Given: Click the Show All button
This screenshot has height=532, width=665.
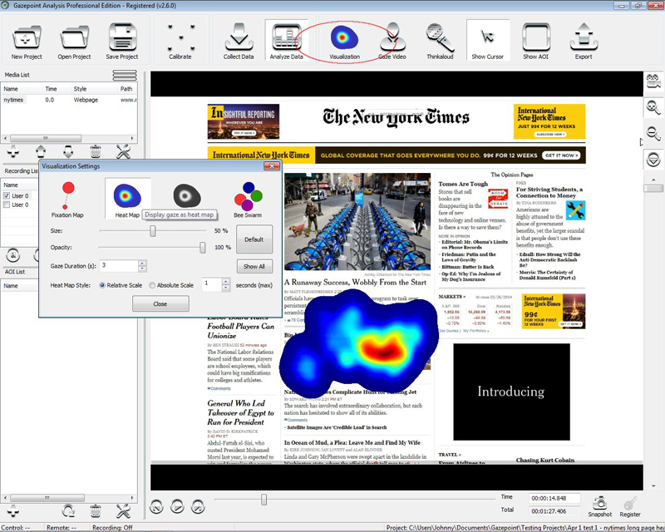Looking at the screenshot, I should 254,267.
